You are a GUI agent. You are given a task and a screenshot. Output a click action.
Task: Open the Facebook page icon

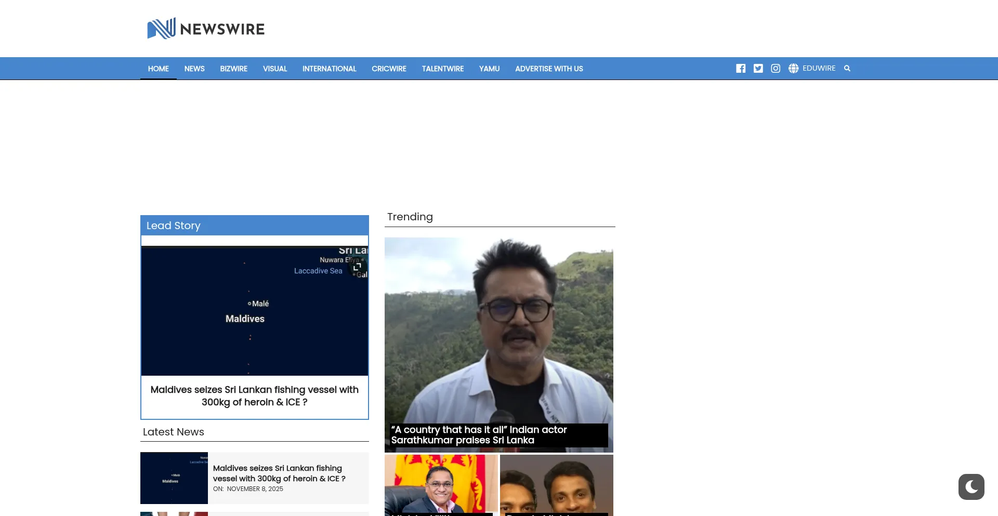click(741, 69)
